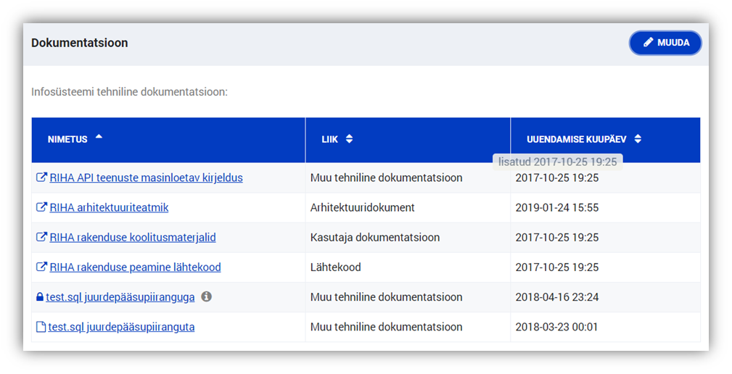Click external link icon beside RIHA arhitektuuriteatmik
732x374 pixels.
tap(41, 207)
